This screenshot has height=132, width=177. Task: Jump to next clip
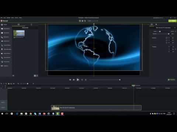pyautogui.click(x=86, y=80)
